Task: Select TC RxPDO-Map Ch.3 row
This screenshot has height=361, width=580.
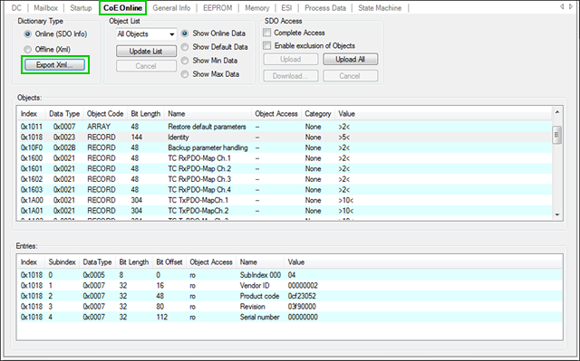Action: (285, 179)
